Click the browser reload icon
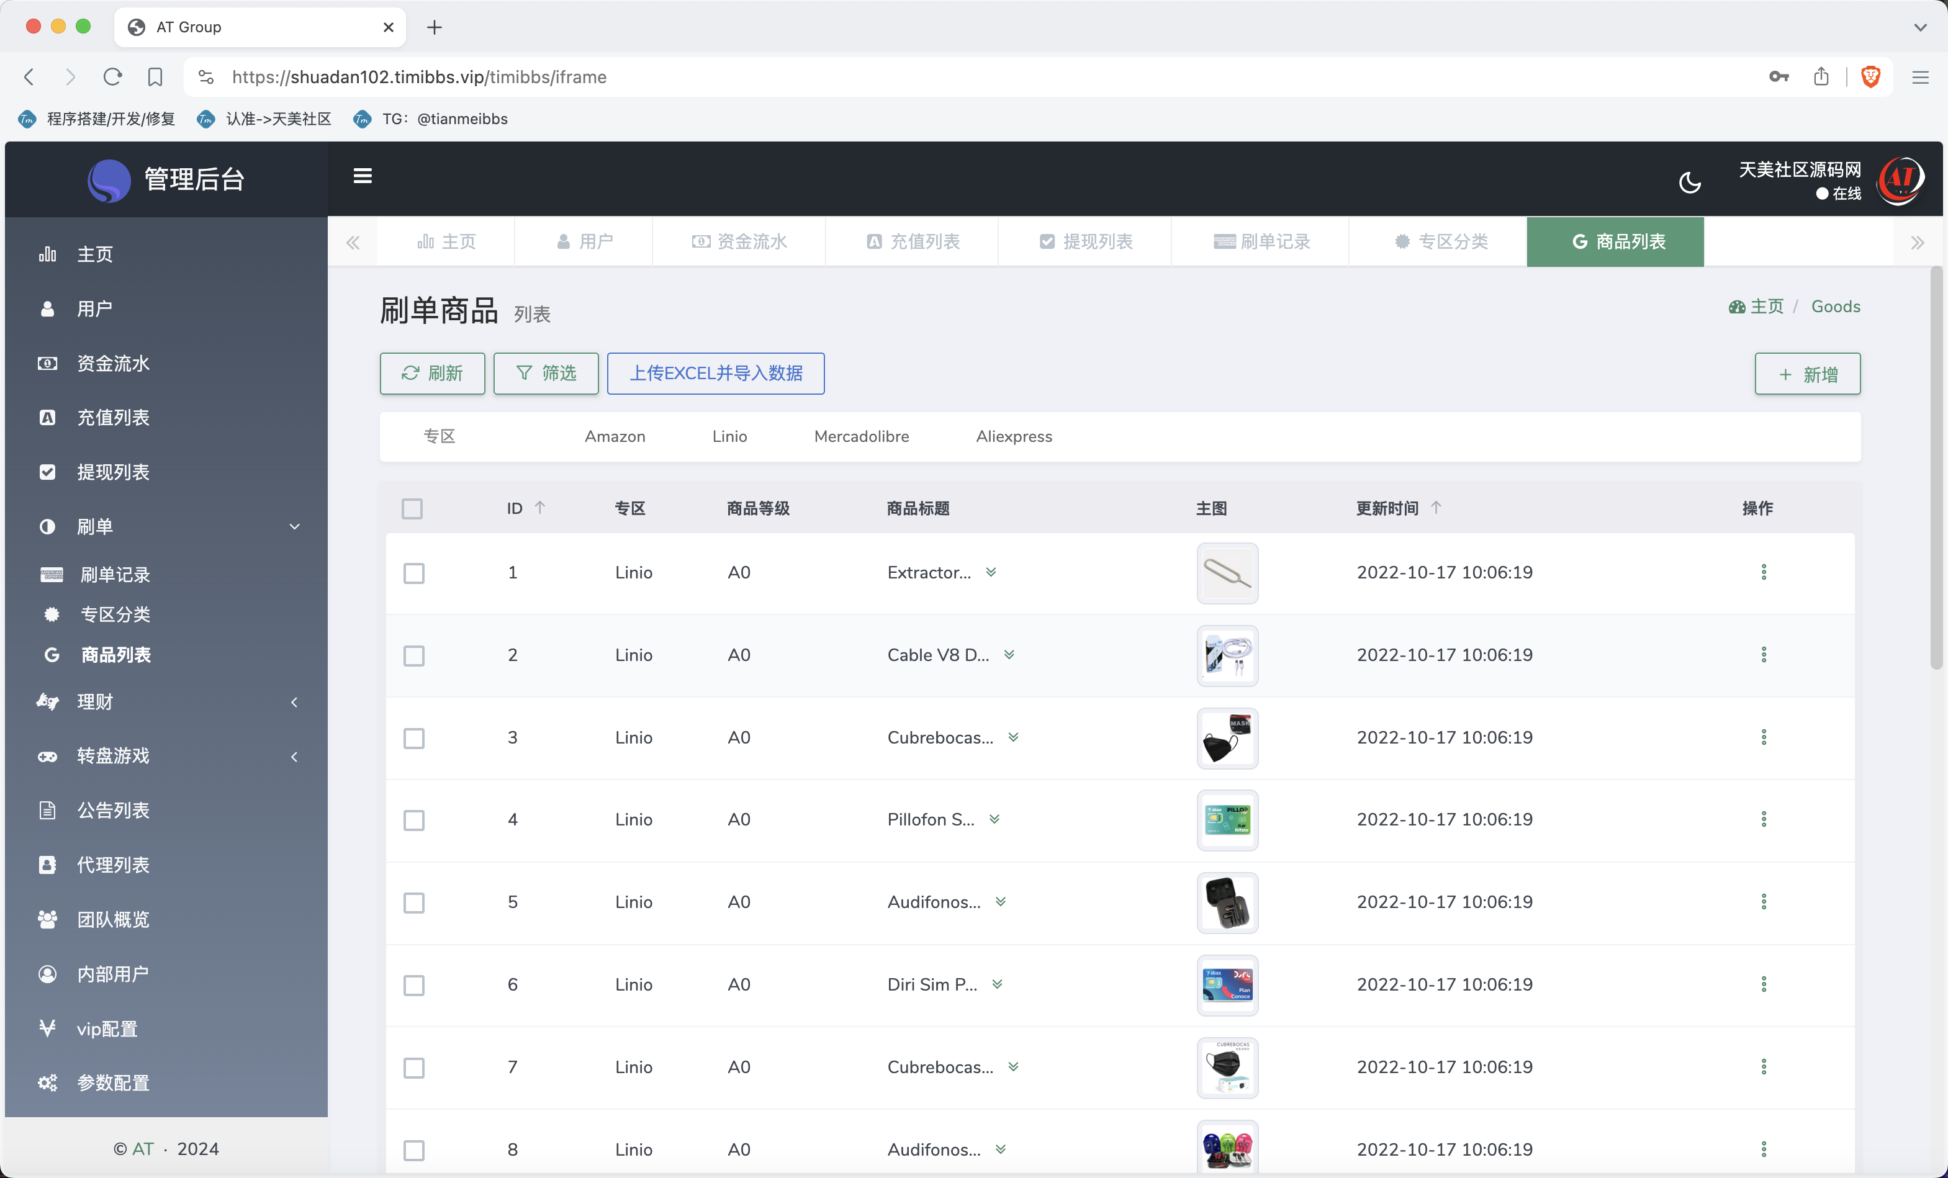The image size is (1948, 1178). pos(112,77)
